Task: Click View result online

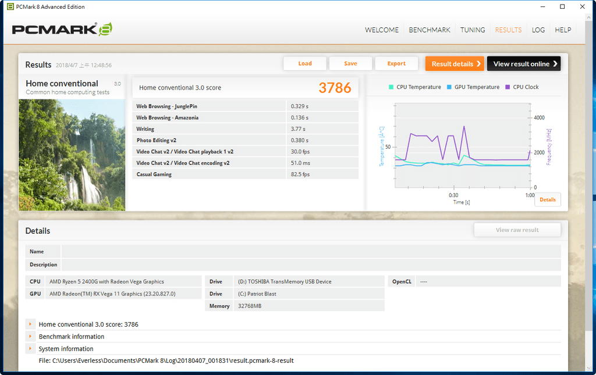Action: pos(524,64)
